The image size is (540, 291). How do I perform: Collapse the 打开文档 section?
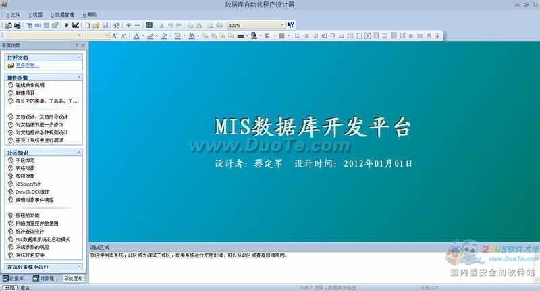80,58
